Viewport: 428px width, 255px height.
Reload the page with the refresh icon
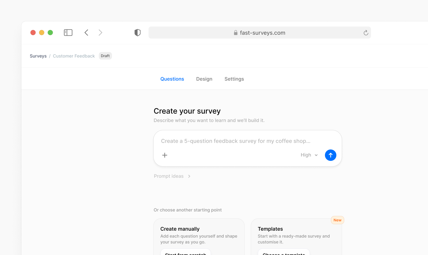(366, 33)
